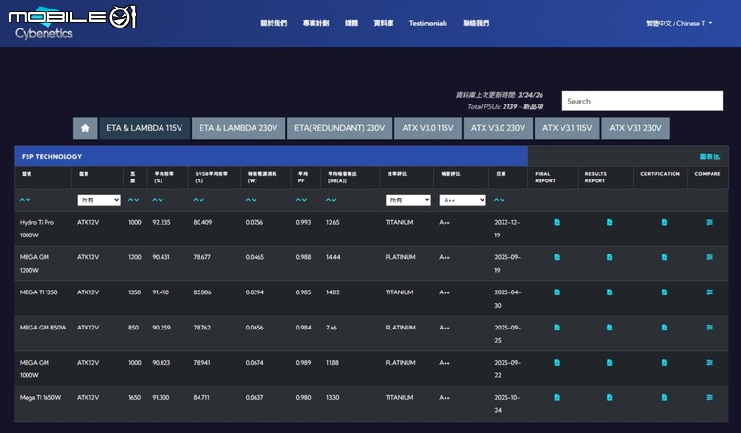Viewport: 741px width, 433px height.
Task: Select the Mega Ti 1650W model name
Action: pos(40,397)
